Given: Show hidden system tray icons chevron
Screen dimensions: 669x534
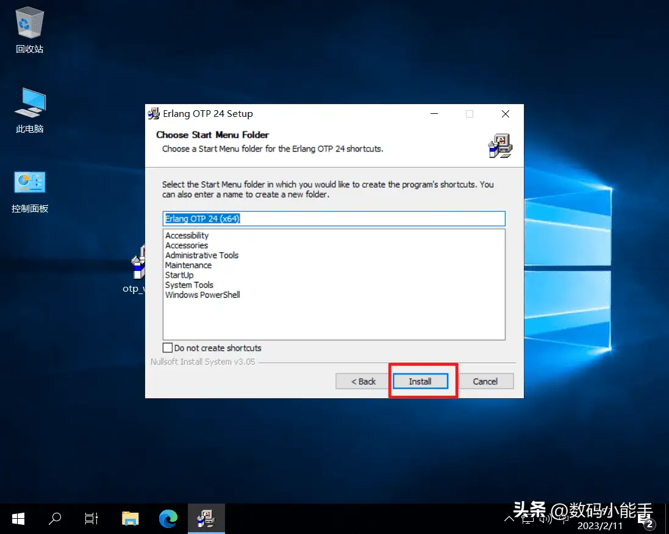Looking at the screenshot, I should [509, 519].
